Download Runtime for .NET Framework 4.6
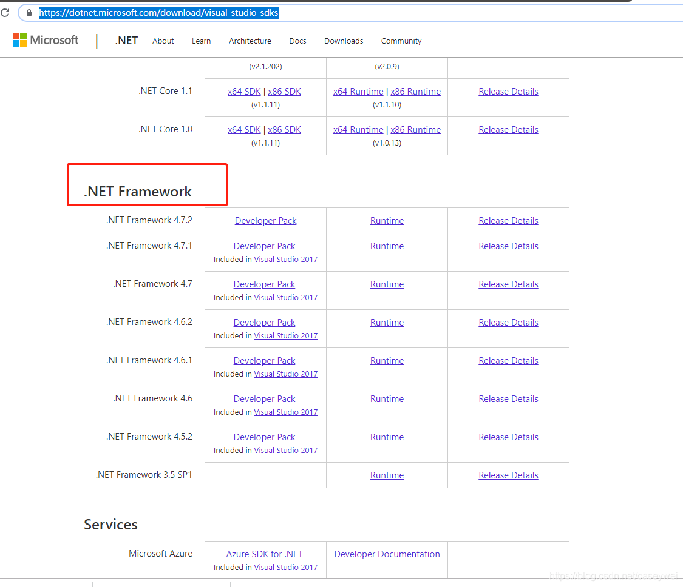Screen dimensions: 683x587 click(387, 398)
